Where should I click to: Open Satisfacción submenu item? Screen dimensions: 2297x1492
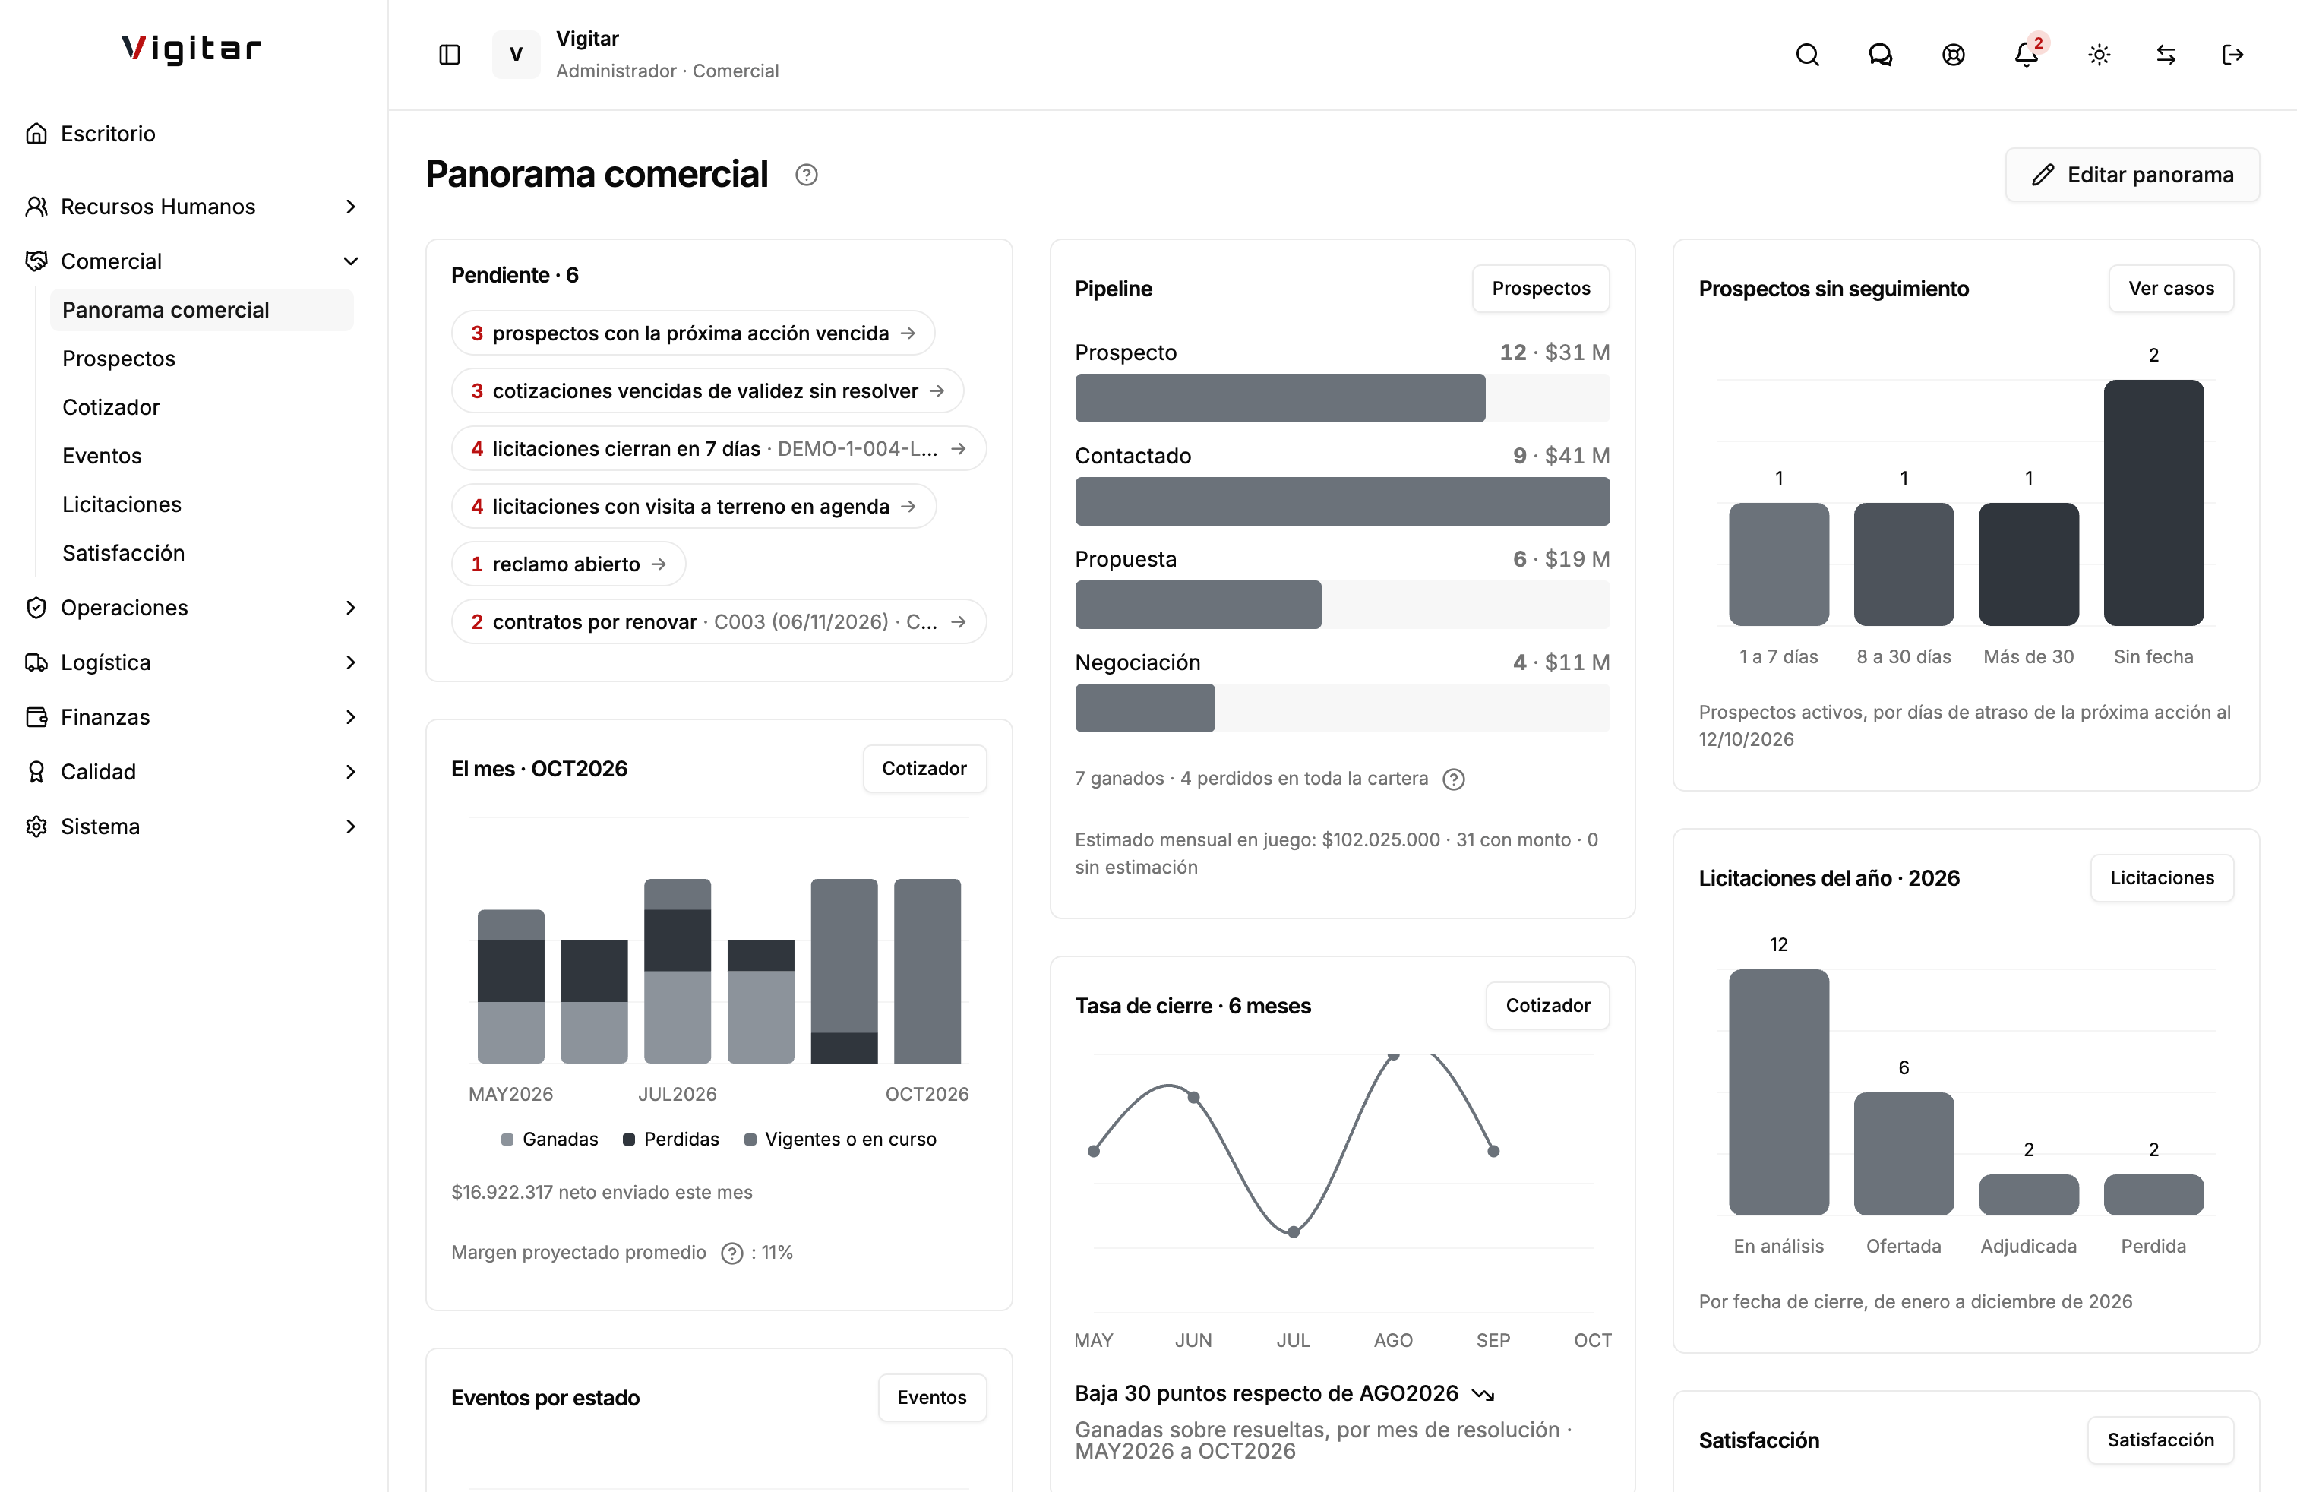[202, 553]
